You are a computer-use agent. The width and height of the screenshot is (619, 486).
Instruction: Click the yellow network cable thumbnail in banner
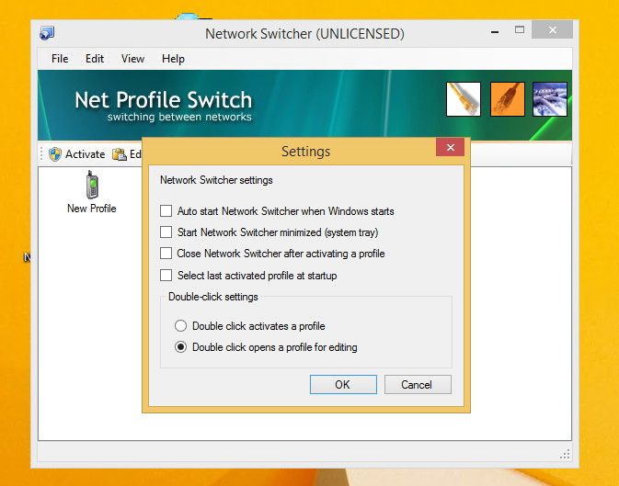pyautogui.click(x=464, y=99)
